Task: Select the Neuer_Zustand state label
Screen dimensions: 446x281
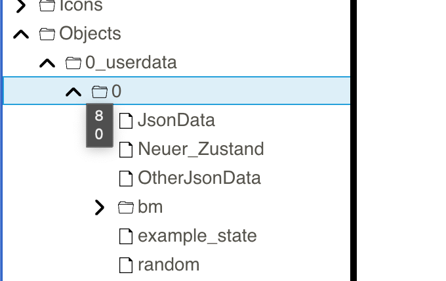Action: [200, 150]
